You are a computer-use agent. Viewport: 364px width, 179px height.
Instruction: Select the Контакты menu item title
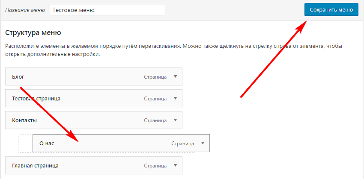24,120
